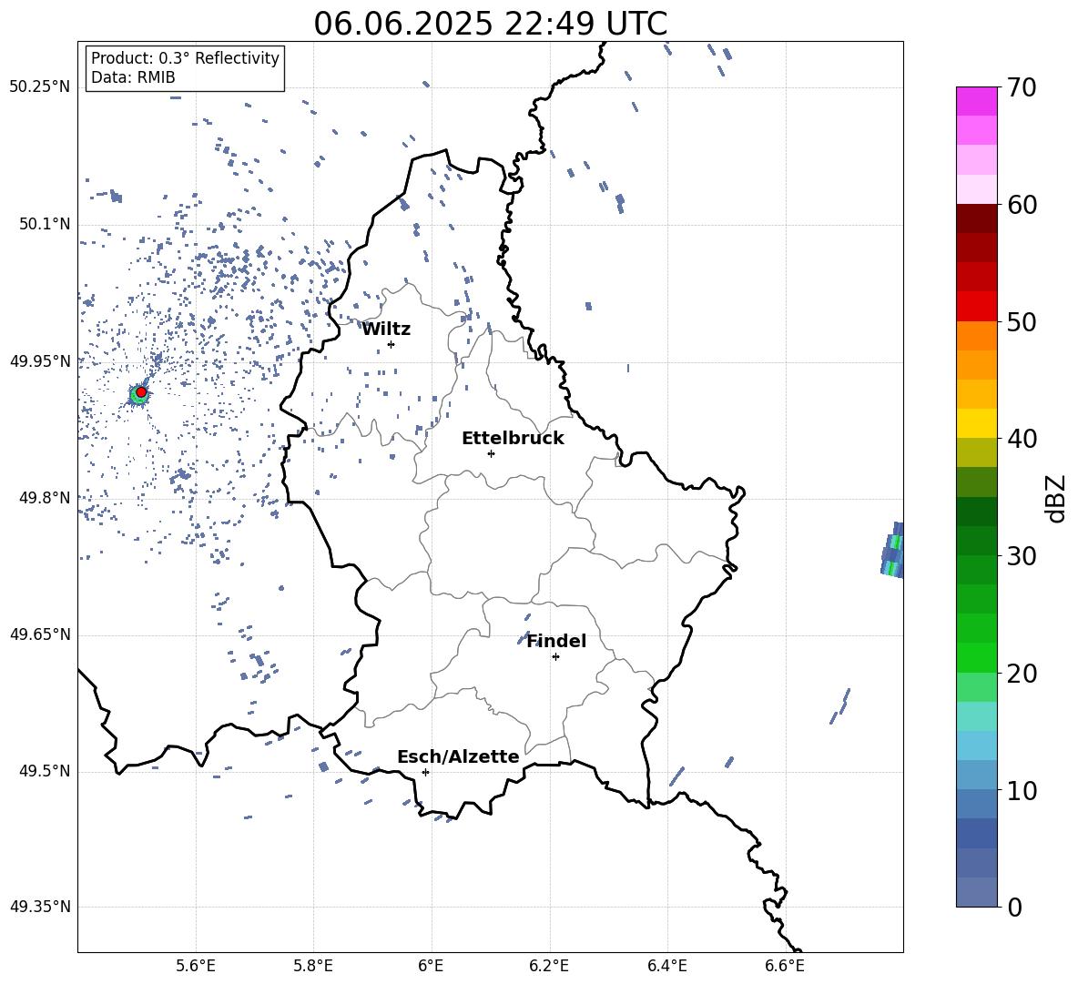This screenshot has width=1078, height=984.
Task: Click the 50.1°N latitude label
Action: pyautogui.click(x=44, y=225)
